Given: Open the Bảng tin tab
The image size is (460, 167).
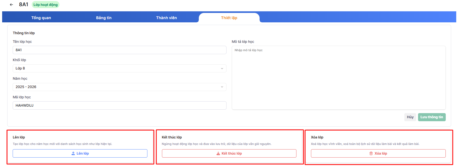Looking at the screenshot, I should 104,18.
